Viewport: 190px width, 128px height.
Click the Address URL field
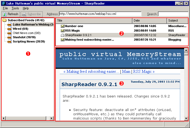pos(100,14)
